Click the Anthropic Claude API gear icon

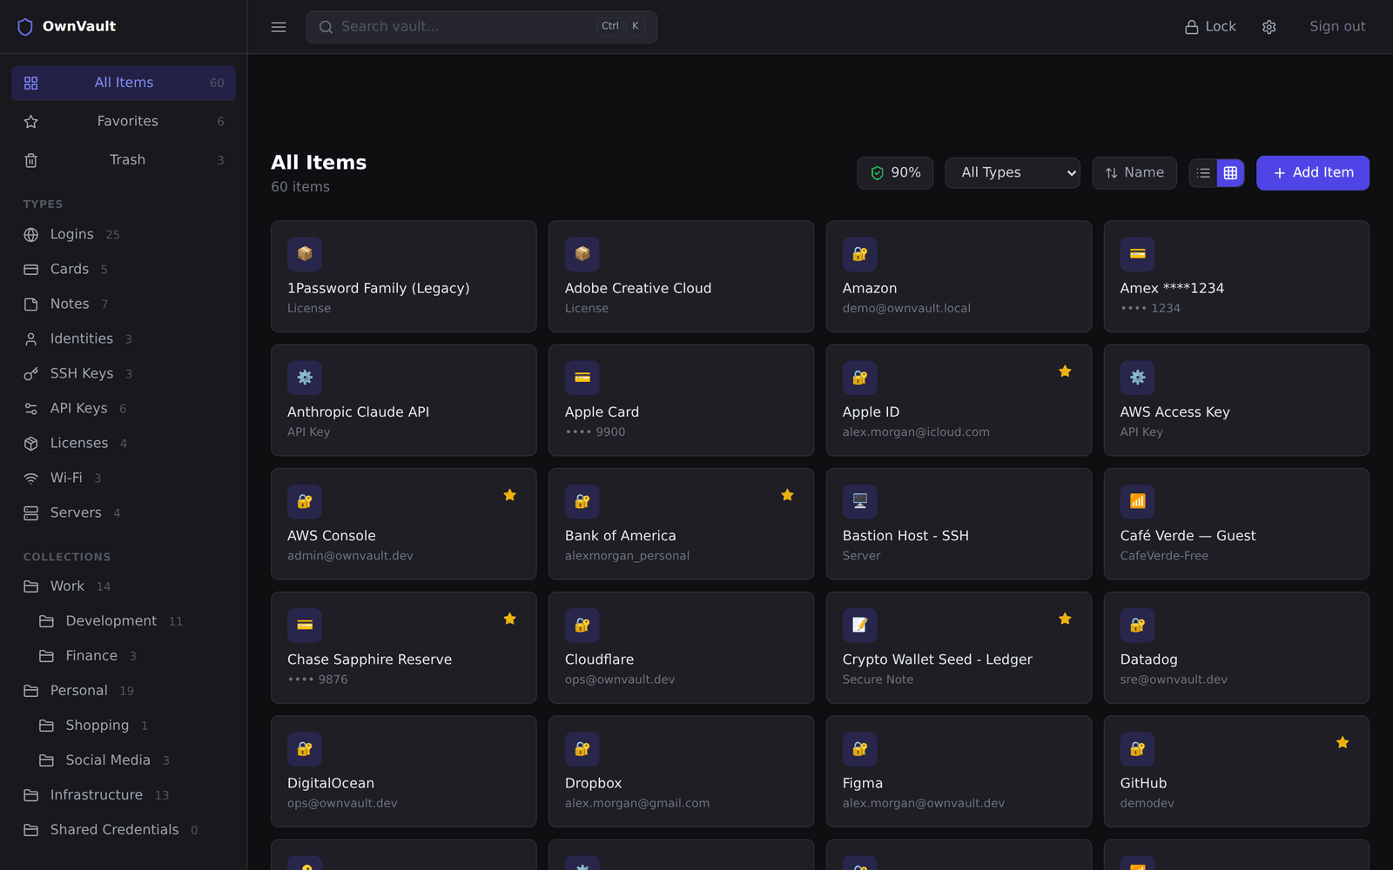pos(305,378)
